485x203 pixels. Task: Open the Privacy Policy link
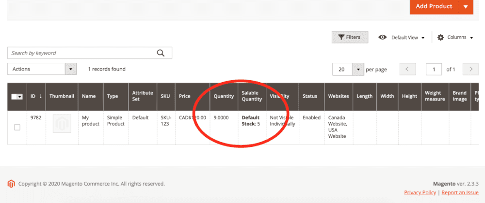coord(420,192)
